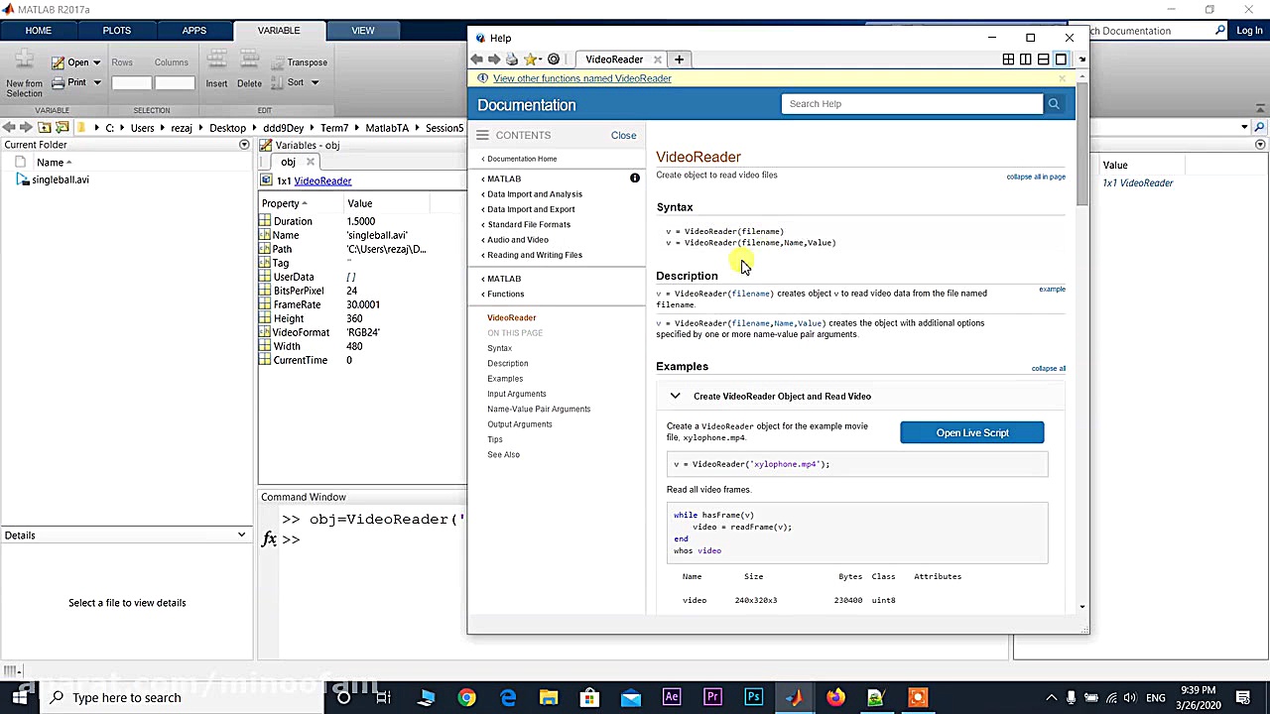This screenshot has width=1270, height=714.
Task: Switch to the APPS ribbon tab
Action: (194, 31)
